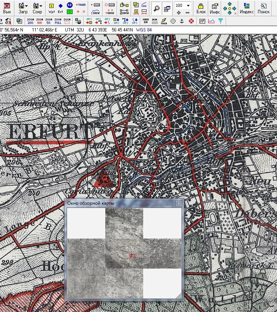Click the red lifebuoy icon
Viewport: 277px width, 312px height.
[191, 21]
